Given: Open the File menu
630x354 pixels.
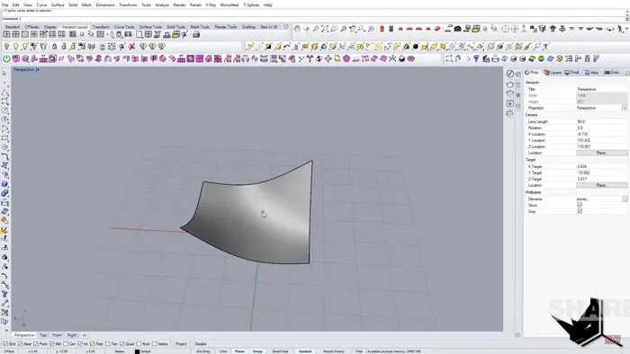Looking at the screenshot, I should coord(5,4).
